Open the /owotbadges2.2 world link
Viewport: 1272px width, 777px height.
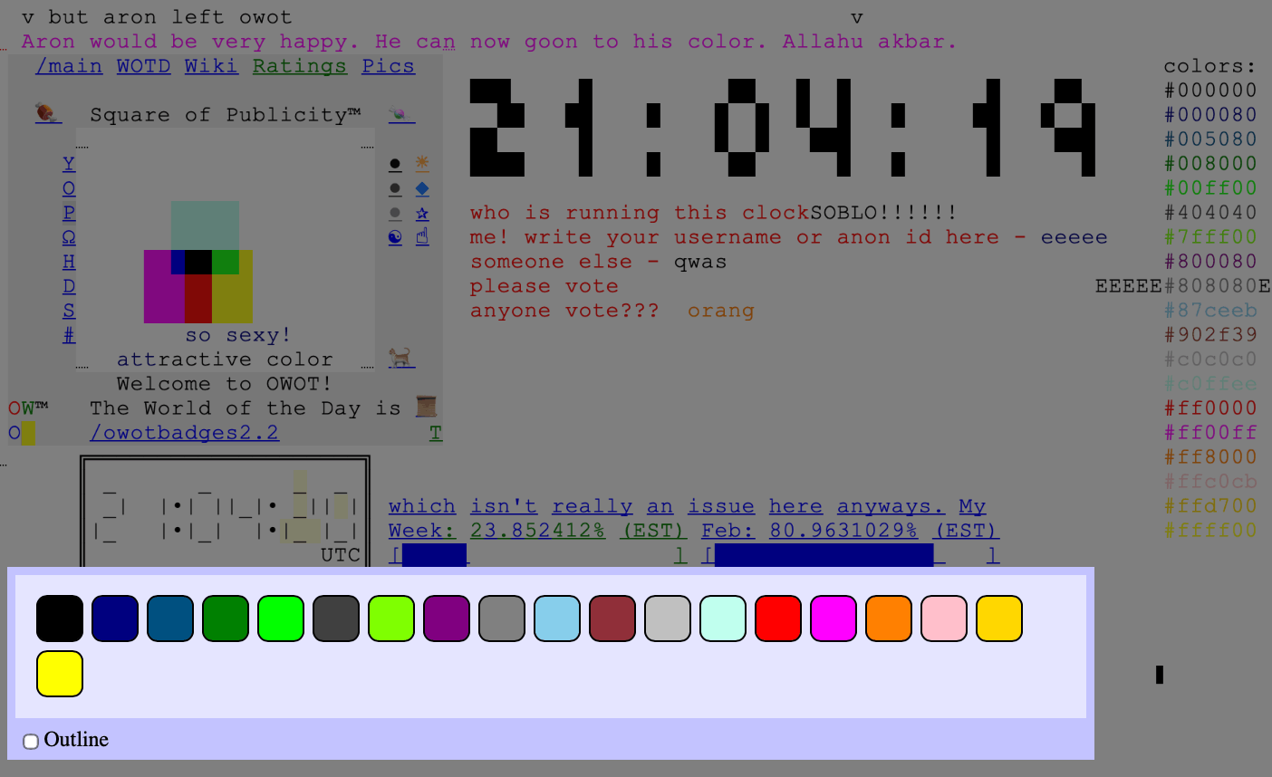tap(184, 433)
